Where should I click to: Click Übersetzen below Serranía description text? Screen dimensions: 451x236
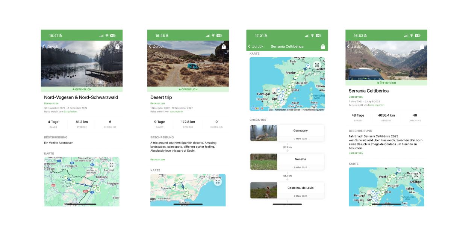(356, 153)
